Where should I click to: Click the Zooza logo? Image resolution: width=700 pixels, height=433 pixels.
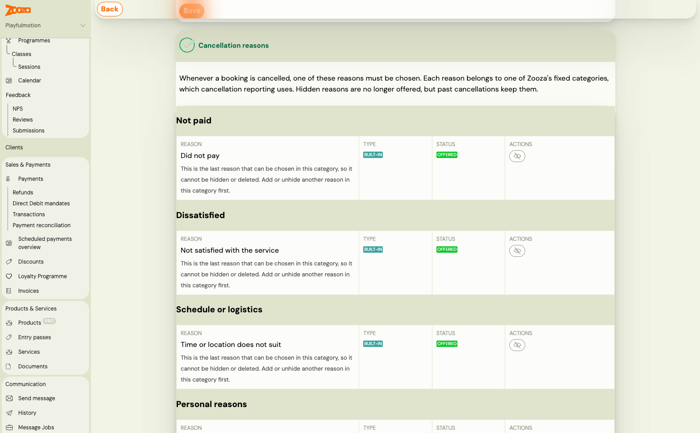point(18,10)
